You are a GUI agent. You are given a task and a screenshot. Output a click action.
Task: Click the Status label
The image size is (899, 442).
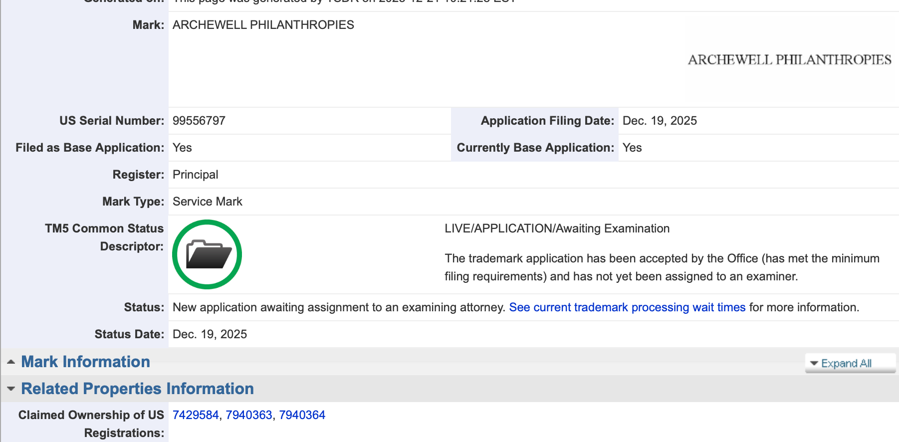[144, 307]
